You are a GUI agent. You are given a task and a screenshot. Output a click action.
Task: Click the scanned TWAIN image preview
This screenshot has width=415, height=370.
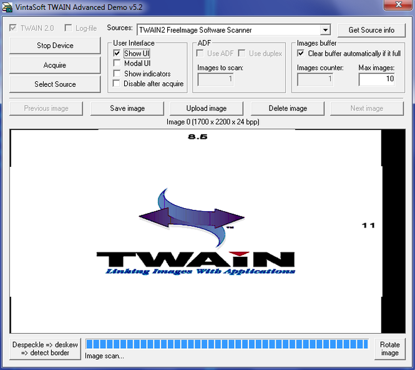pos(207,231)
